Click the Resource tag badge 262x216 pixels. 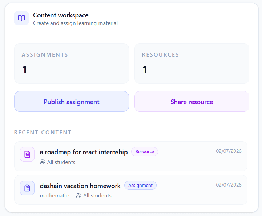(145, 152)
